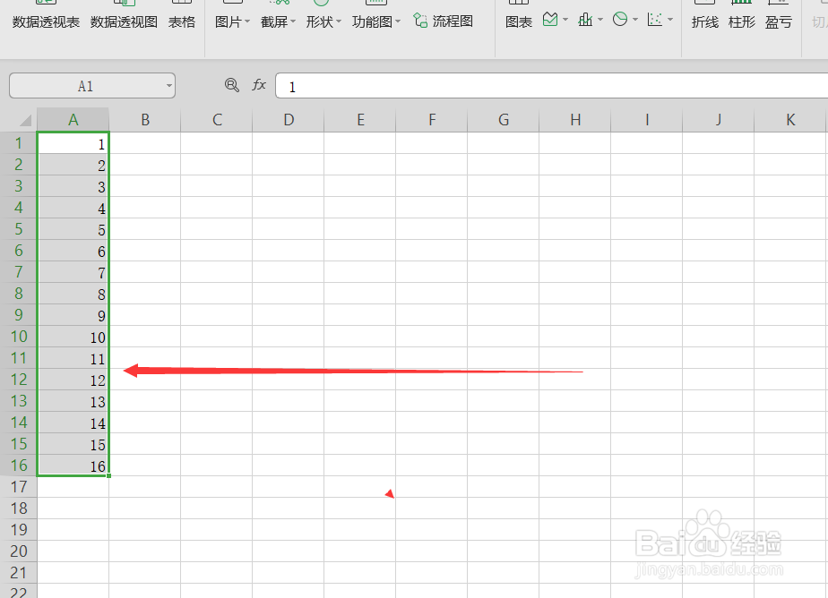The image size is (828, 598).
Task: Select column G header
Action: (504, 120)
